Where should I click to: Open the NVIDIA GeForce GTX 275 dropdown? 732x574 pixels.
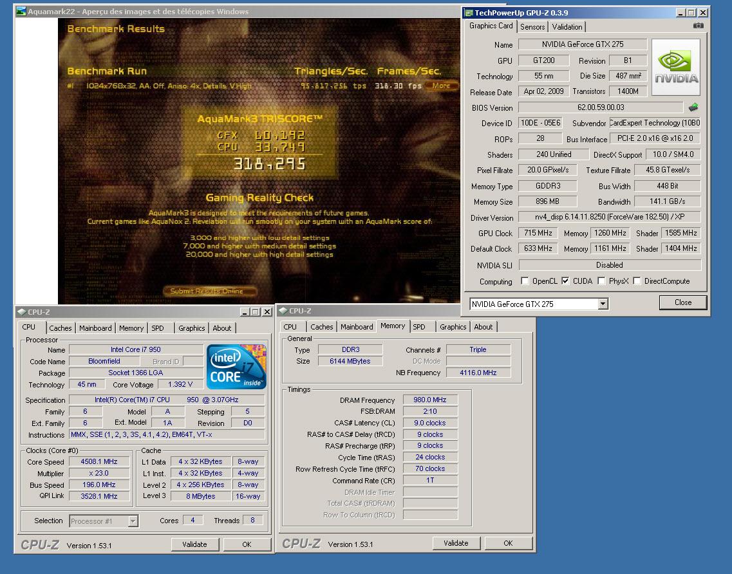click(603, 304)
